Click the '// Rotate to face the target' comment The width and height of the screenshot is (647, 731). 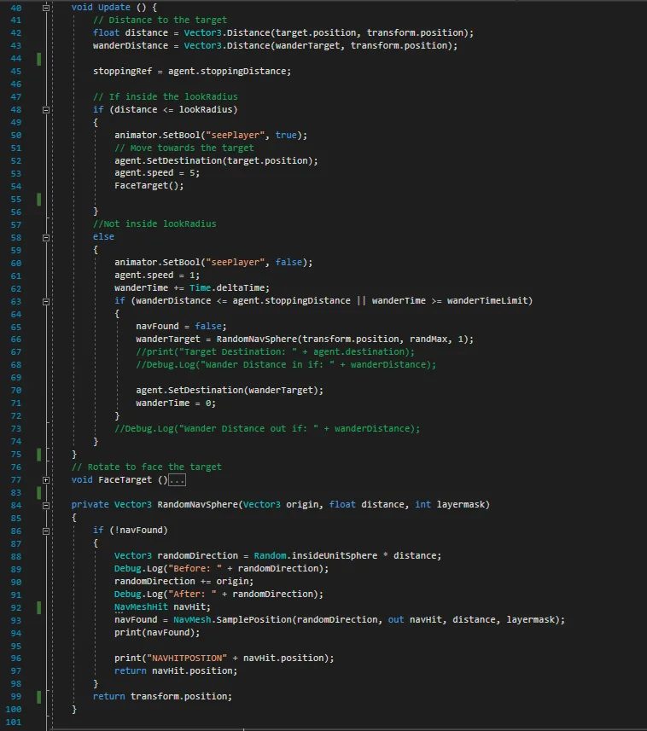[x=147, y=467]
